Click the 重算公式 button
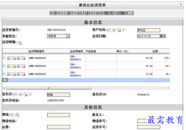The height and width of the screenshot is (130, 186). point(128,13)
